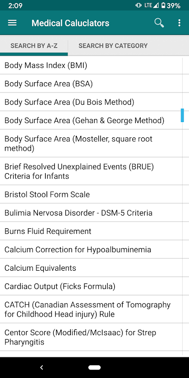189x378 pixels.
Task: Open the three-dot overflow menu
Action: point(179,23)
